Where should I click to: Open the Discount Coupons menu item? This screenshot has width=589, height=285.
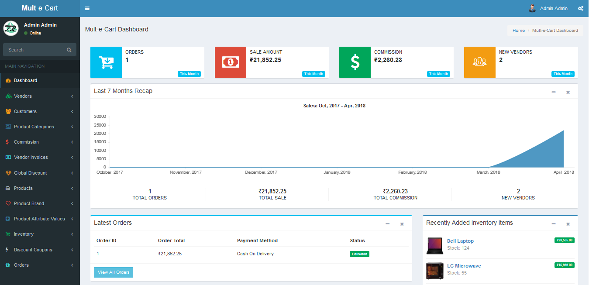tap(33, 250)
